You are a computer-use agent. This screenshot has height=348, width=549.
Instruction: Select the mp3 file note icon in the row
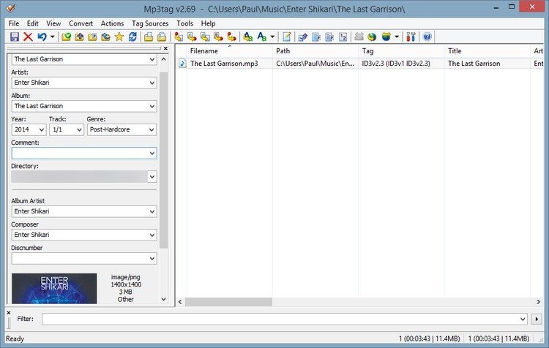[182, 64]
